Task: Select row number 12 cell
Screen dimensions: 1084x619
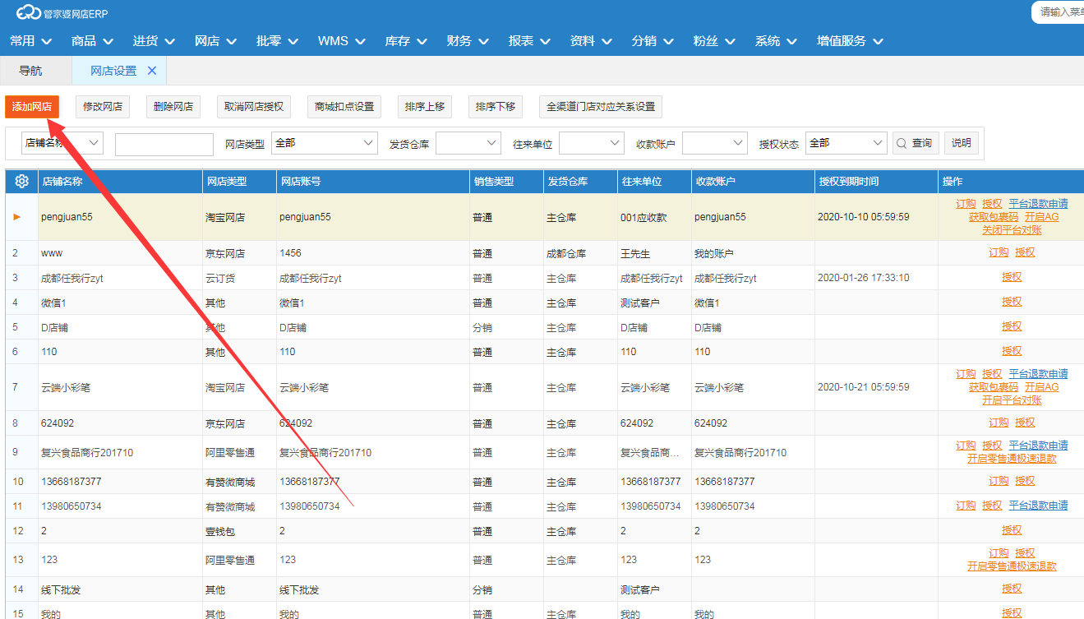Action: (22, 531)
